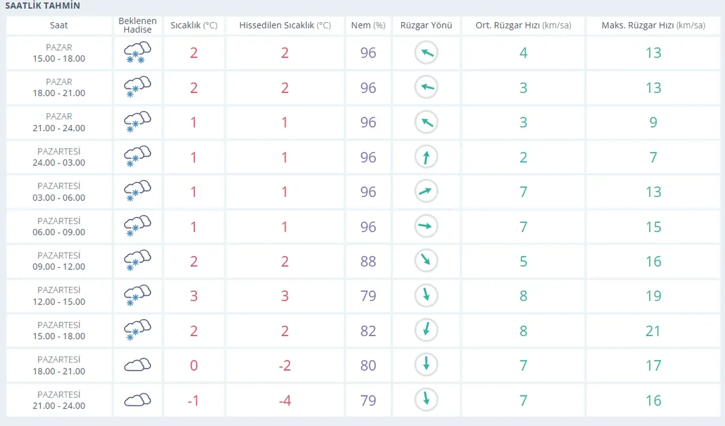This screenshot has height=426, width=725.
Task: Click the Maks. Rüzgar Hızı column header
Action: [x=653, y=25]
